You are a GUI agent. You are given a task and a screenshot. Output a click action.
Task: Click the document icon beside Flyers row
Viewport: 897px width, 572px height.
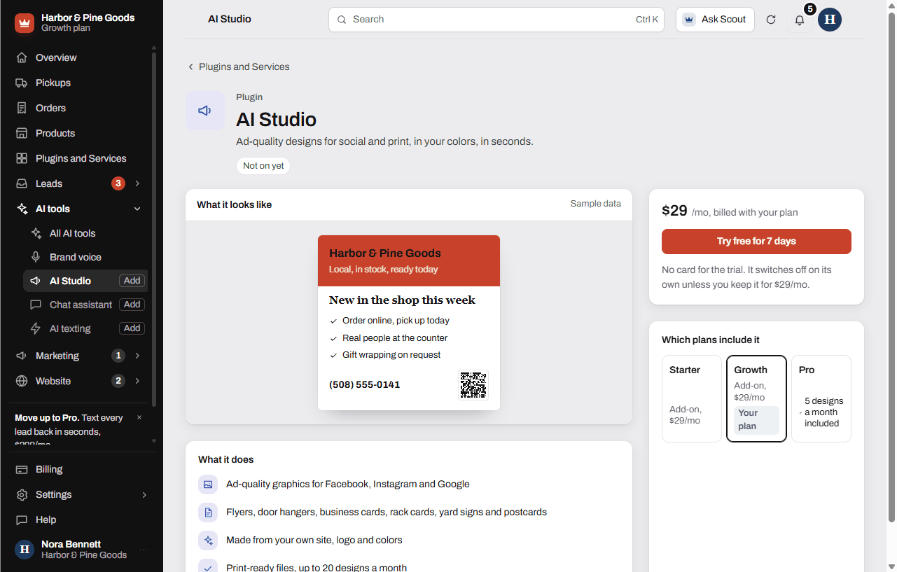208,512
